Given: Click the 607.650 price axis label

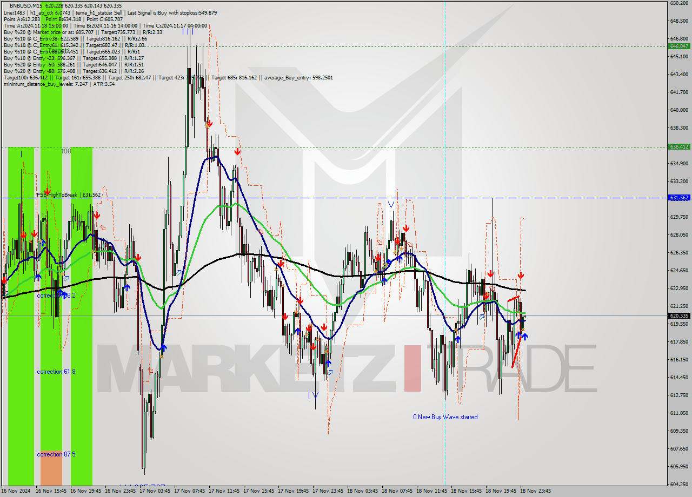Looking at the screenshot, I should (678, 449).
